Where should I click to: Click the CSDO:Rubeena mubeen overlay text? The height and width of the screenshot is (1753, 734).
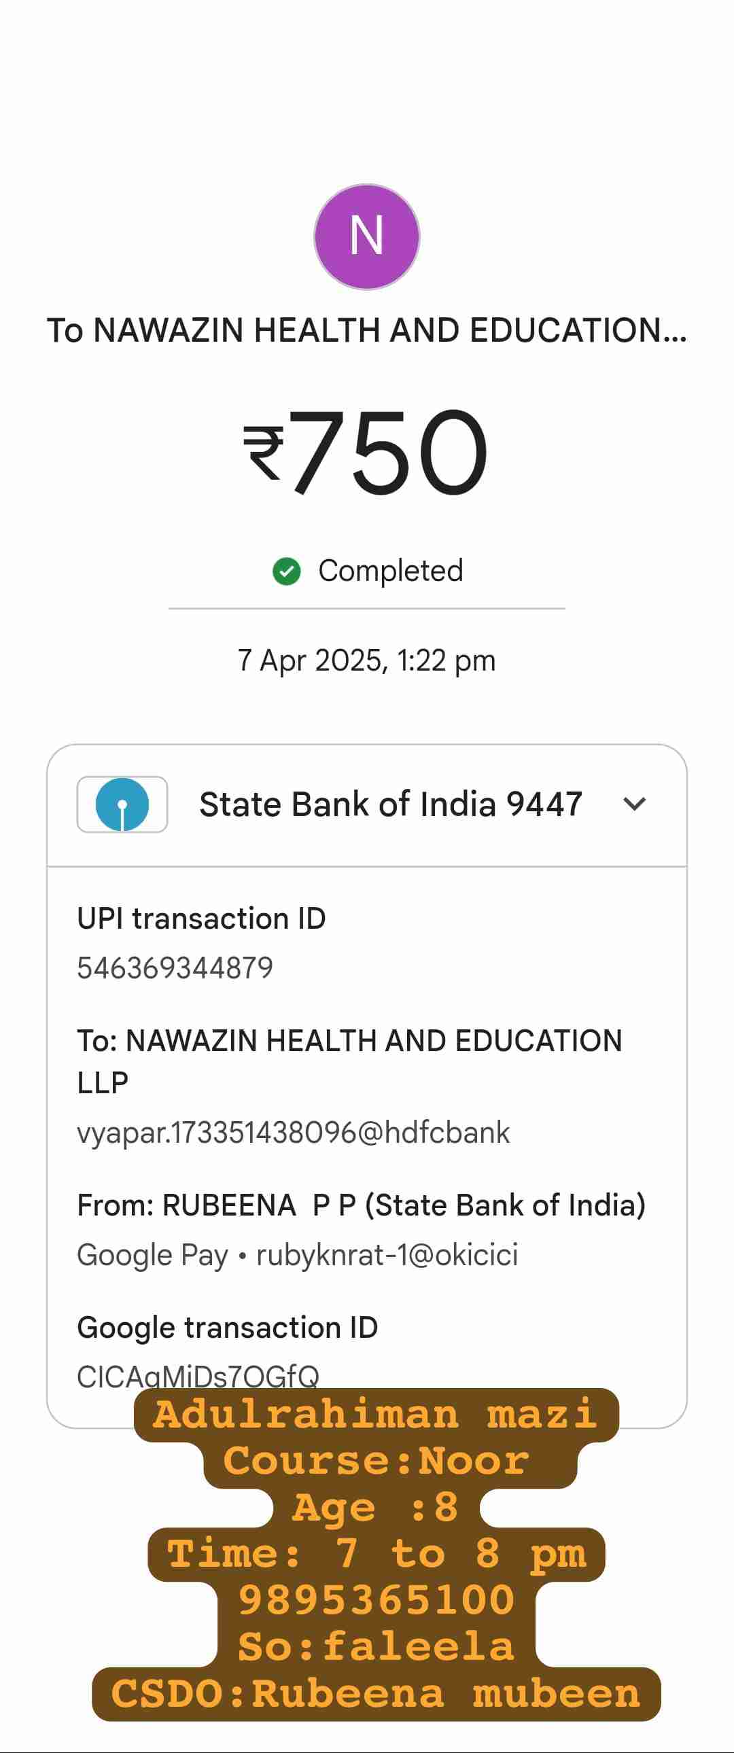[x=376, y=1694]
